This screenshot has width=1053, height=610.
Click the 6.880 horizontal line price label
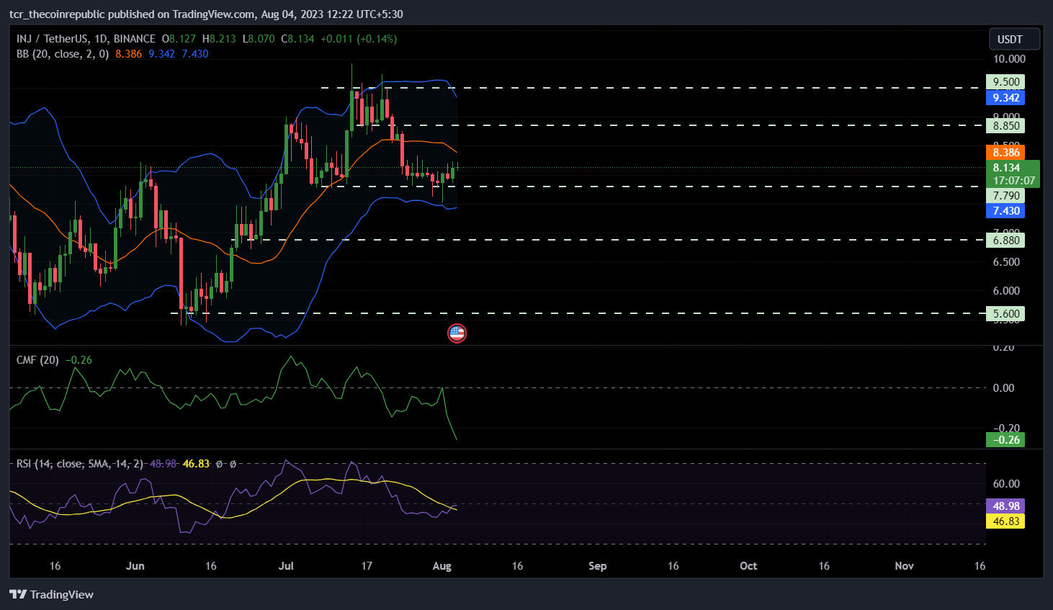[x=1005, y=241]
